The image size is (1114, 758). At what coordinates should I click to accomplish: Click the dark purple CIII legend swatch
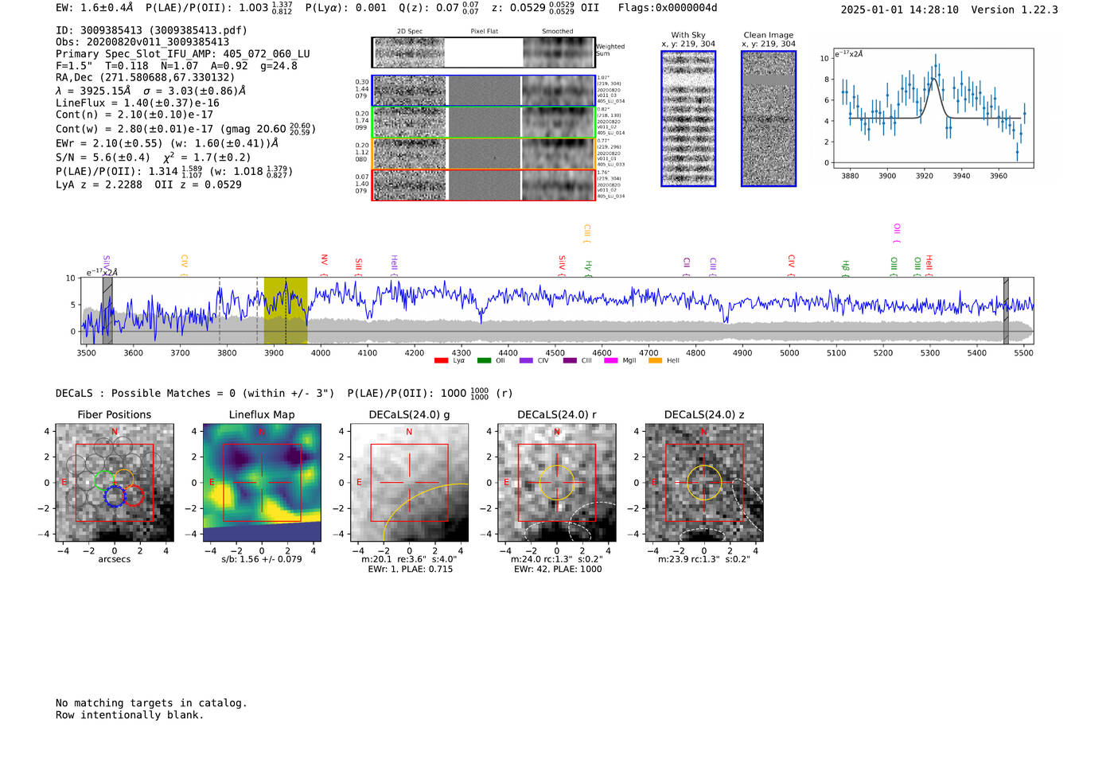tap(569, 360)
